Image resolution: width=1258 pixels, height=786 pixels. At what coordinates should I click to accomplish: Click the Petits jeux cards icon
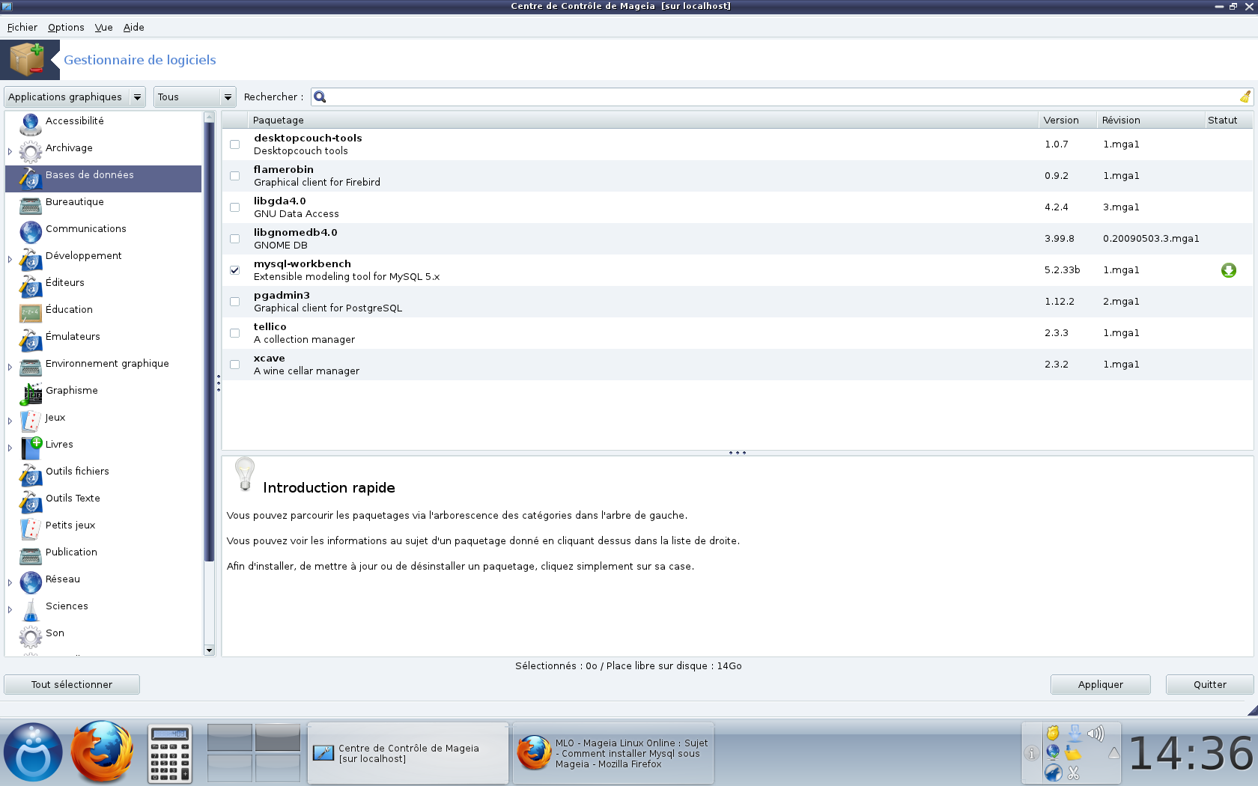click(31, 528)
